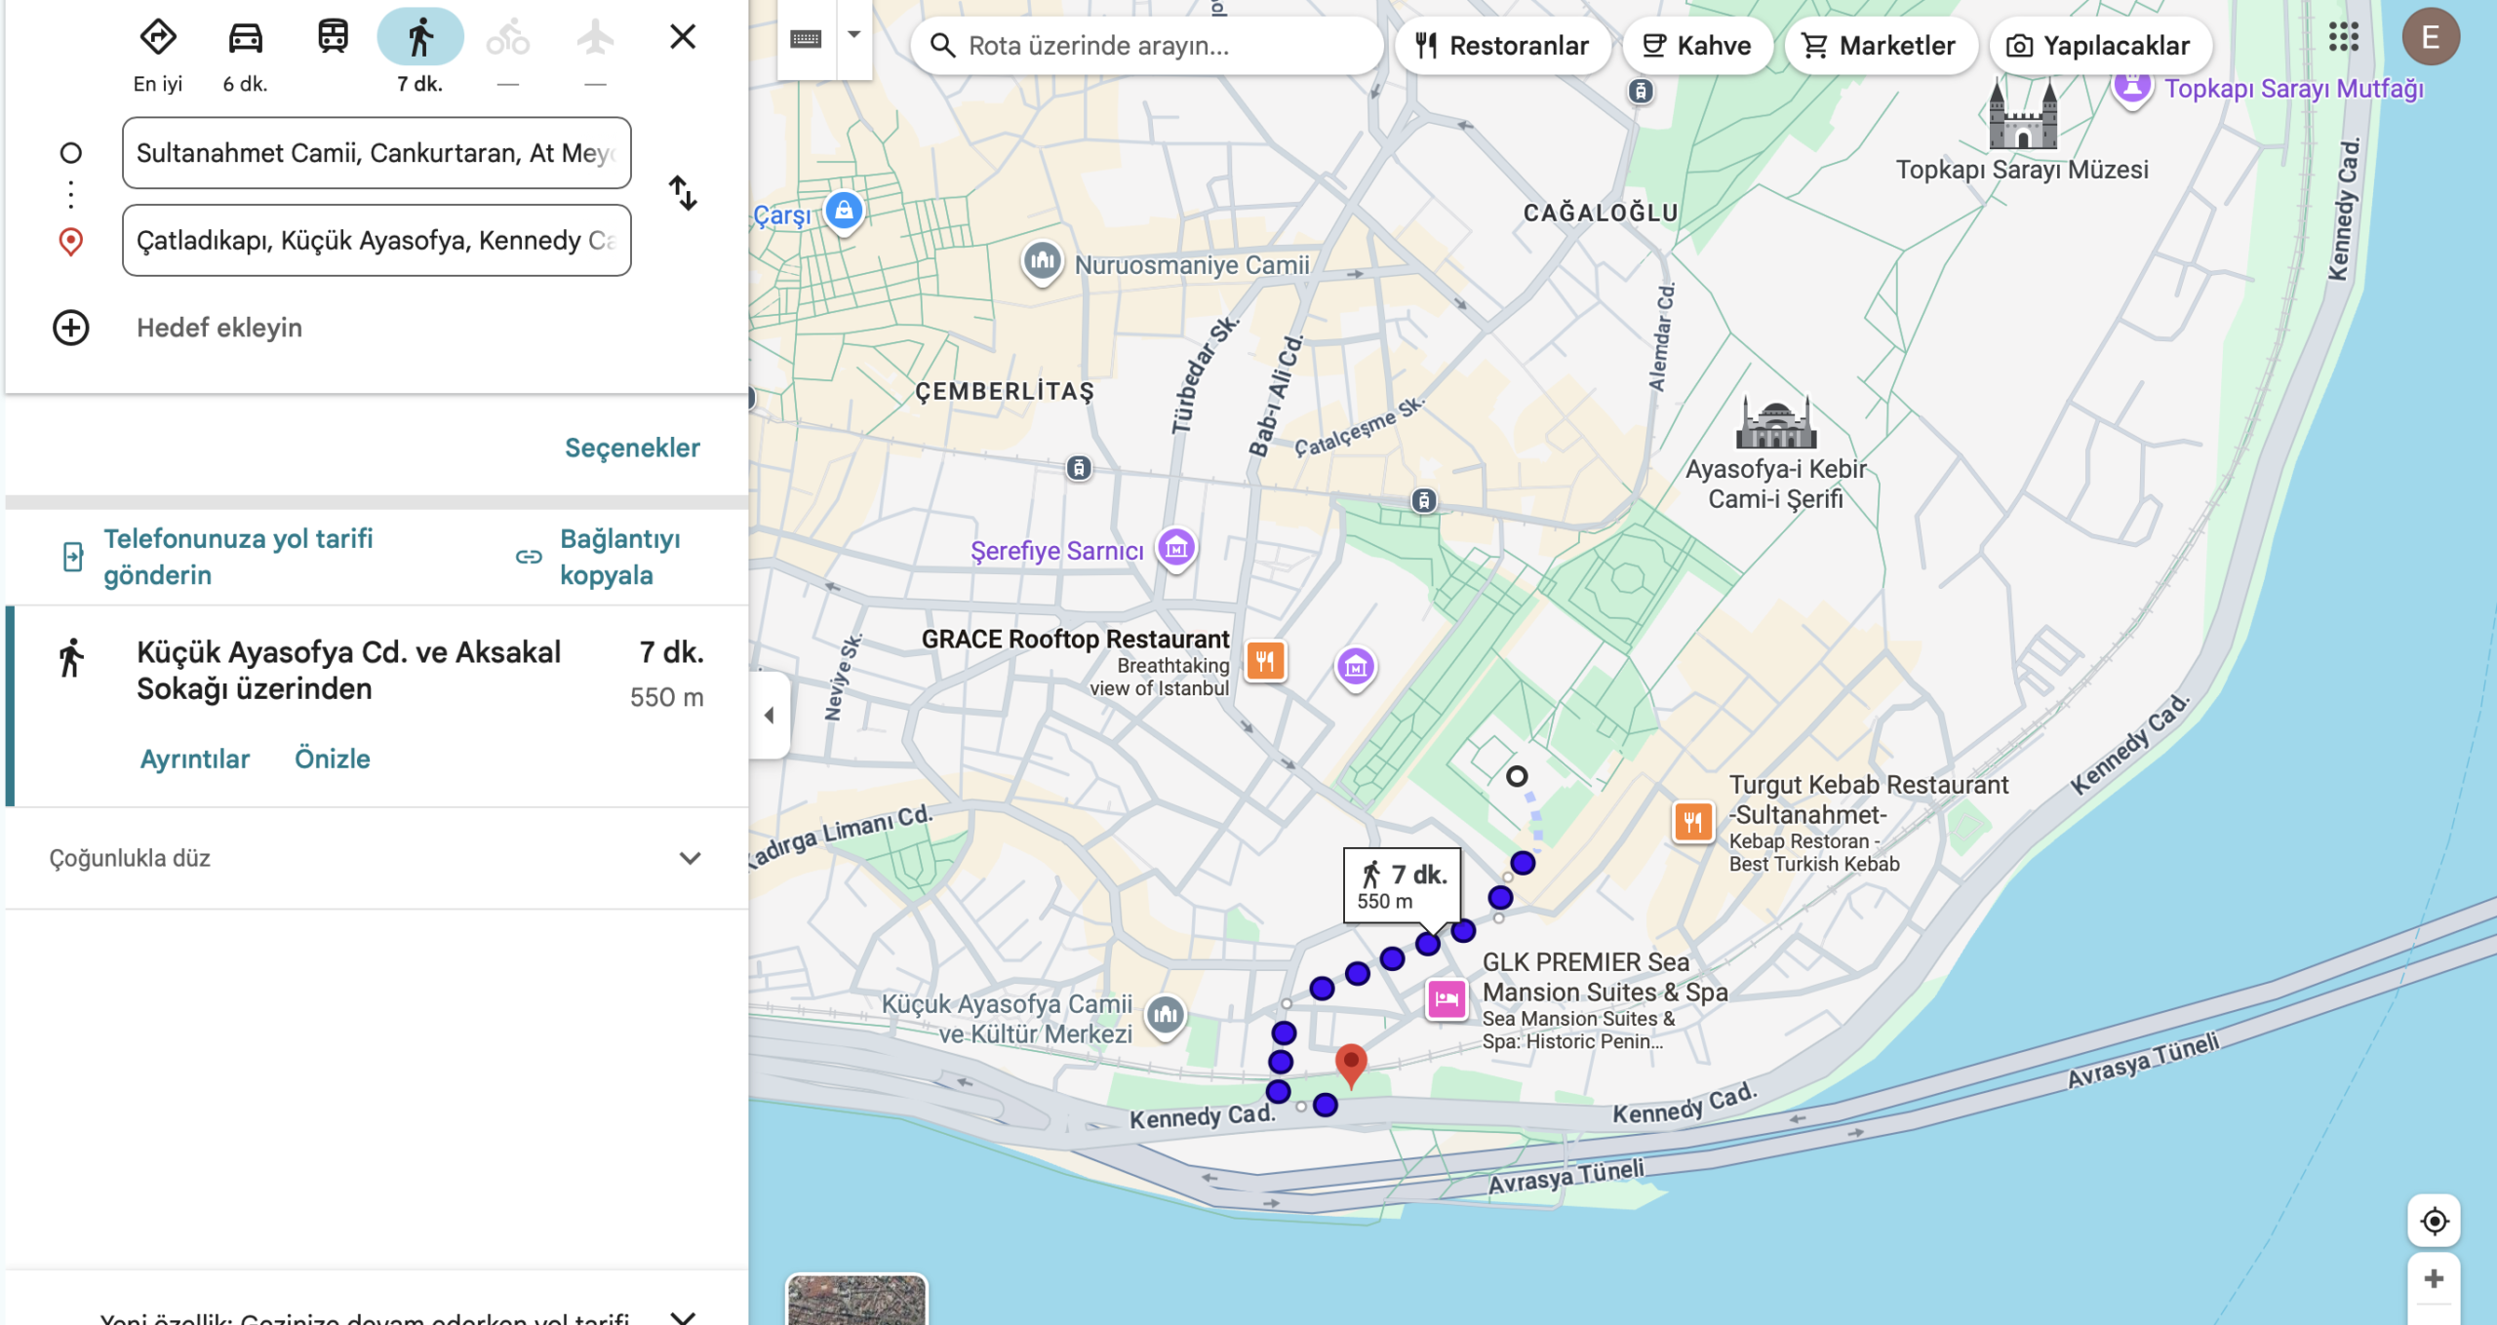Click the '7 dk. 550 m' route callout
Screen dimensions: 2497x1325
(1402, 886)
